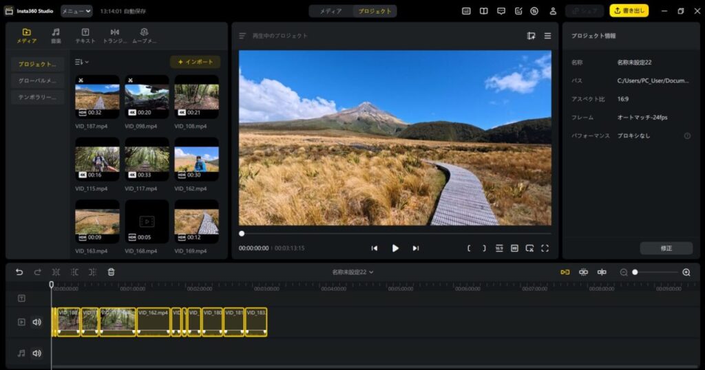Open the メニュー dropdown
705x370 pixels.
coord(76,11)
